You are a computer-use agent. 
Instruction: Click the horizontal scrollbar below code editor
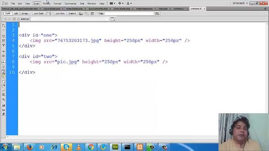pyautogui.click(x=112, y=137)
